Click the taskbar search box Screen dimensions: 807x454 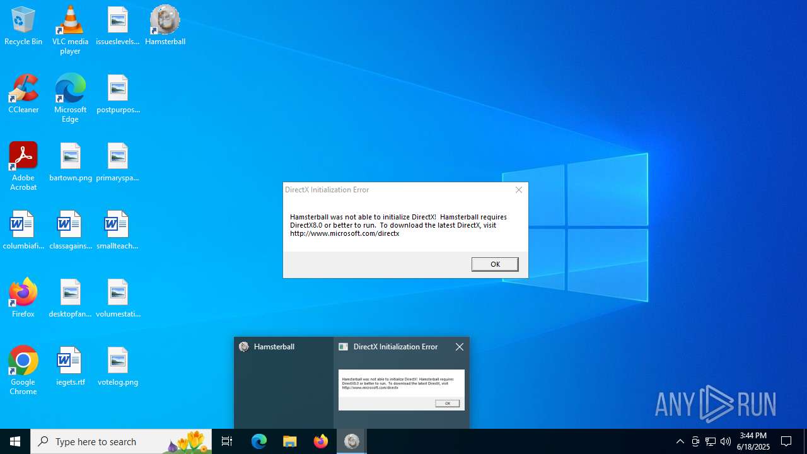pos(121,441)
